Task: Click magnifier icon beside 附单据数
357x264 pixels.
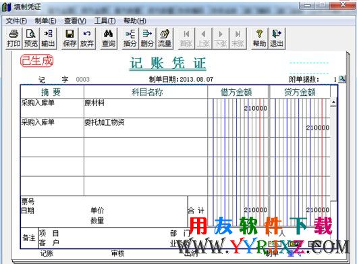Action: (x=342, y=79)
